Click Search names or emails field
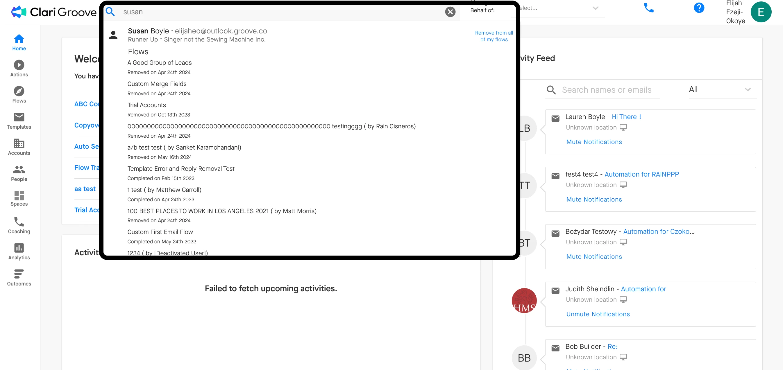This screenshot has height=370, width=783. (606, 90)
